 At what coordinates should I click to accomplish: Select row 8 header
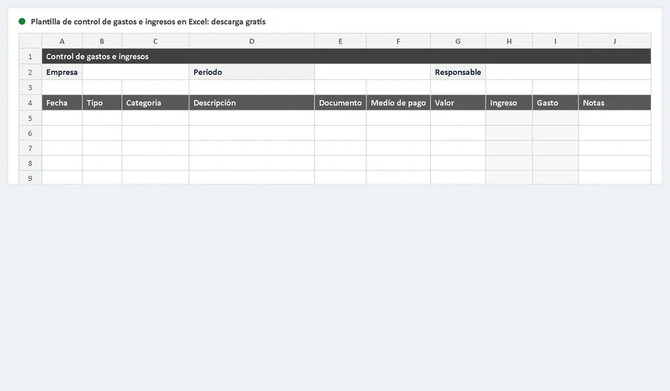click(30, 163)
